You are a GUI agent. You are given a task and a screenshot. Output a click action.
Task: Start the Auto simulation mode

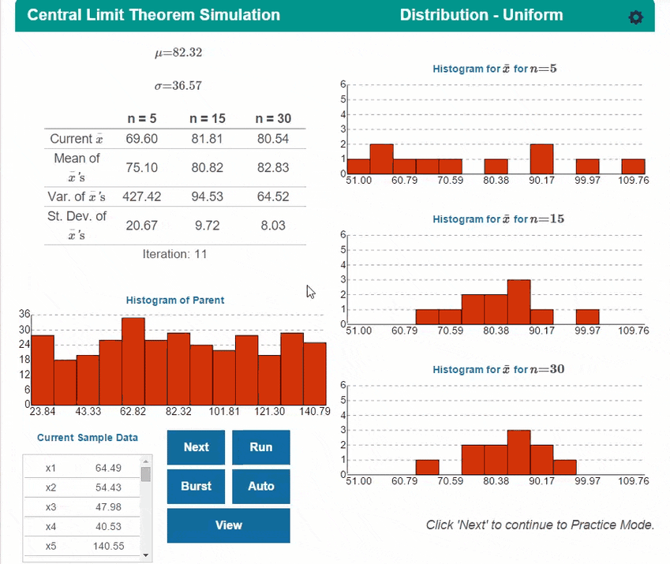pos(260,487)
